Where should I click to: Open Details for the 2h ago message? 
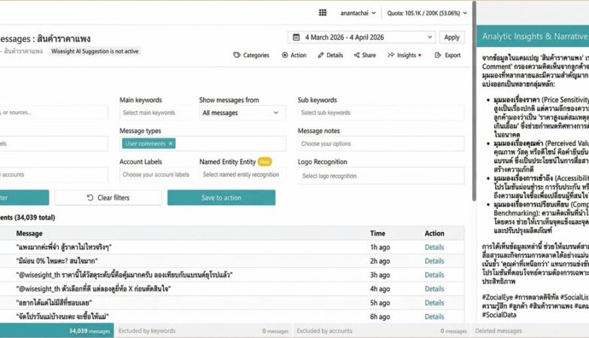click(434, 261)
